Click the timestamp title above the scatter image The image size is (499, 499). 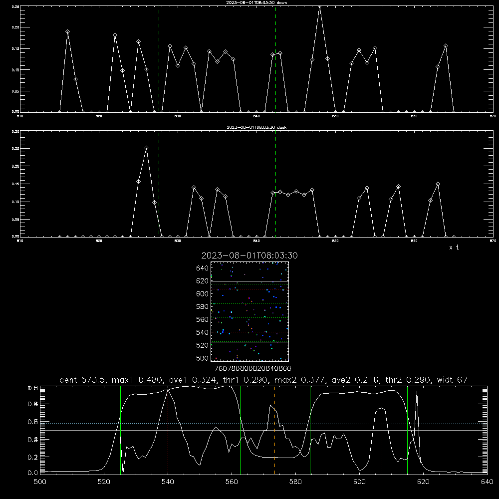249,255
